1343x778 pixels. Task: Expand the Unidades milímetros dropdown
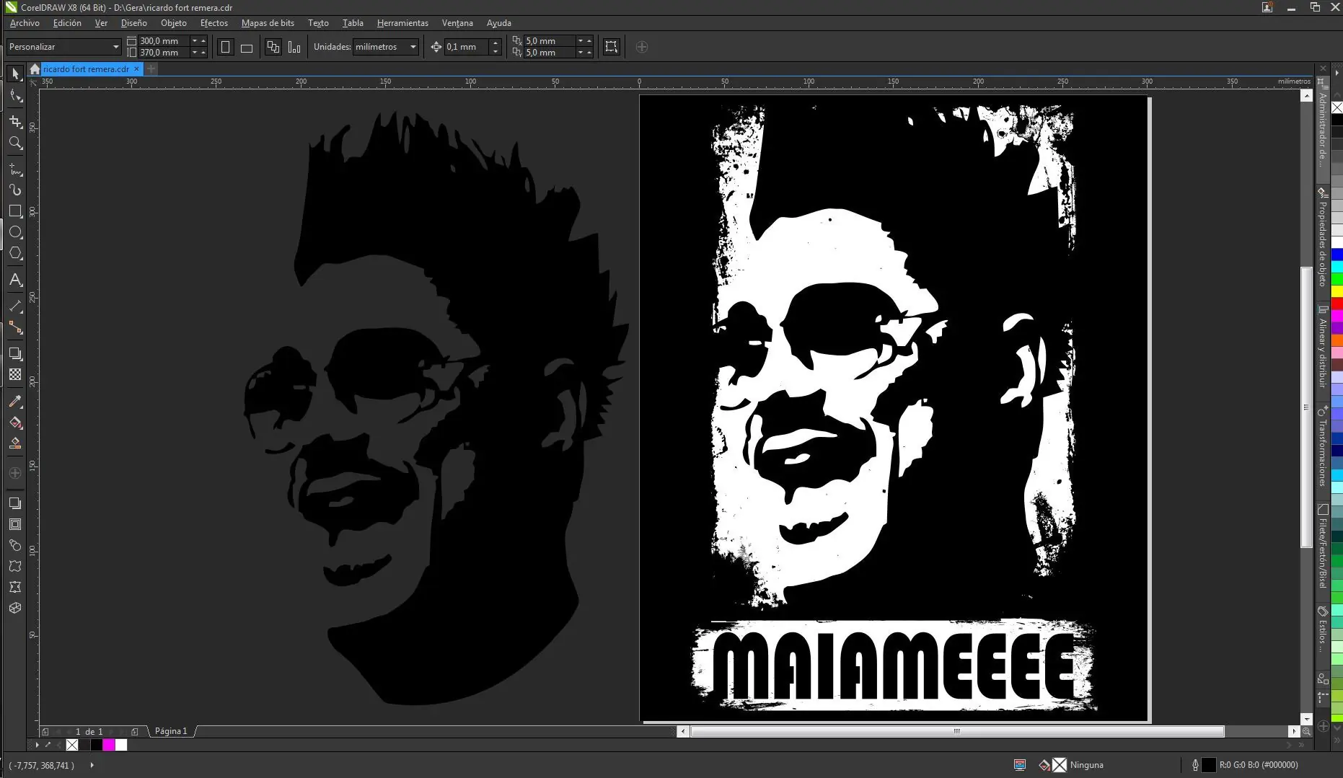click(x=413, y=47)
